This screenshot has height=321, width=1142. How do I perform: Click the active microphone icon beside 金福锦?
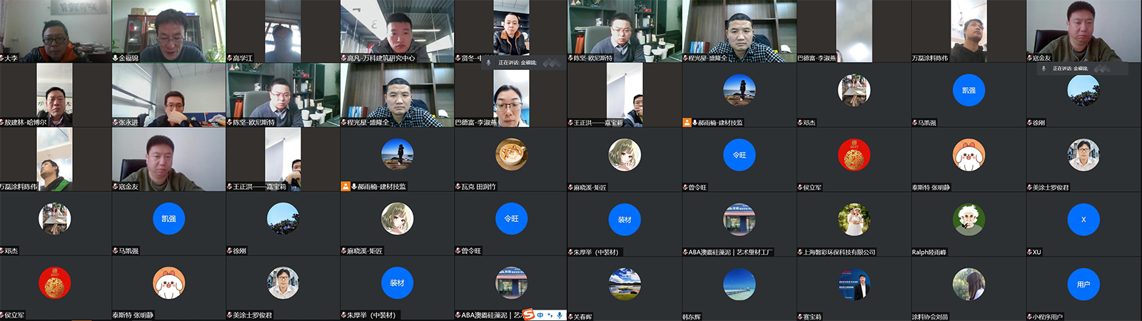116,58
